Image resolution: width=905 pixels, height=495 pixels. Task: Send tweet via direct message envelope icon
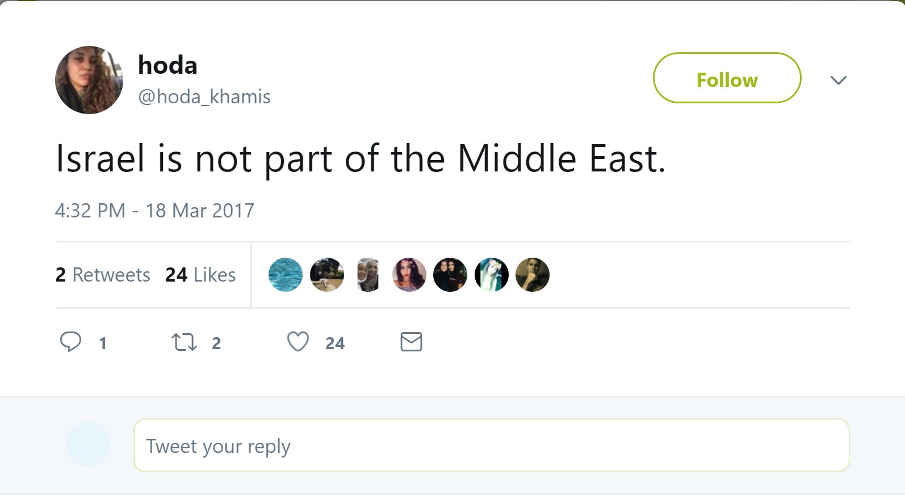pyautogui.click(x=411, y=342)
